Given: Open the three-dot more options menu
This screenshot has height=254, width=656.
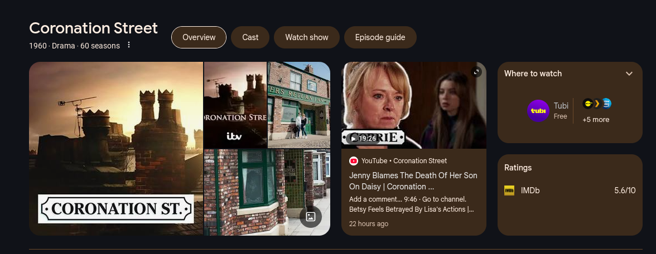Looking at the screenshot, I should [129, 45].
